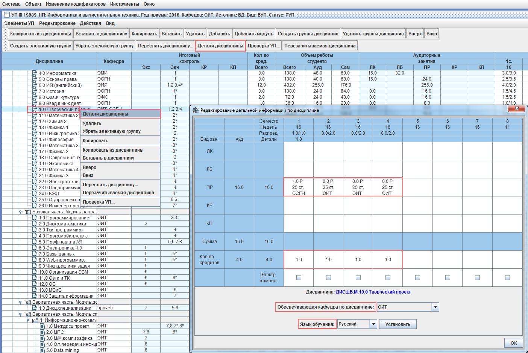Click ПР cell for semester 1 with ОСГН

point(299,187)
